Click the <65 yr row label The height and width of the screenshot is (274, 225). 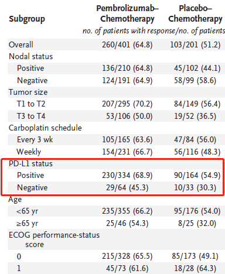pyautogui.click(x=27, y=211)
